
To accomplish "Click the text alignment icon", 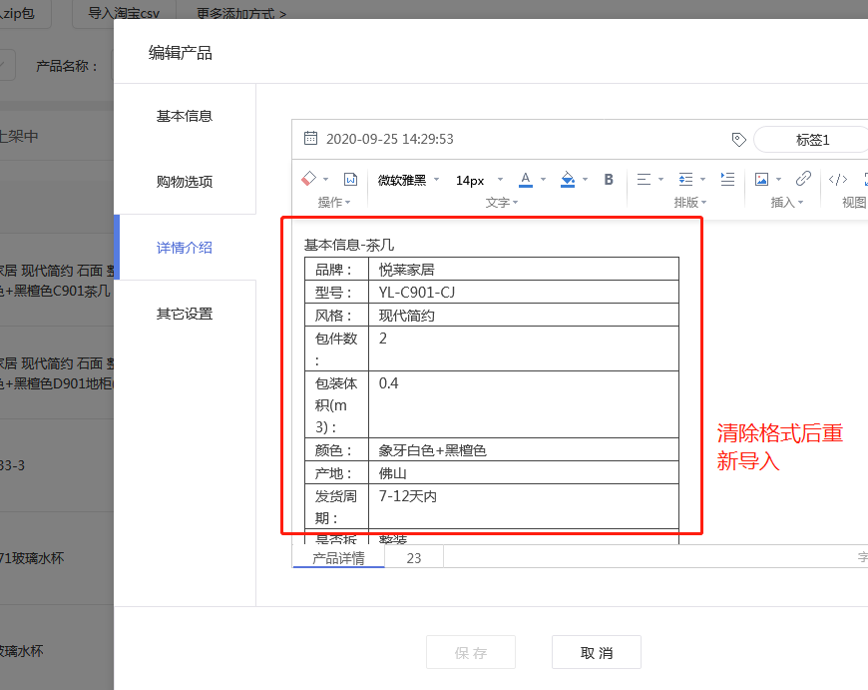I will coord(644,180).
